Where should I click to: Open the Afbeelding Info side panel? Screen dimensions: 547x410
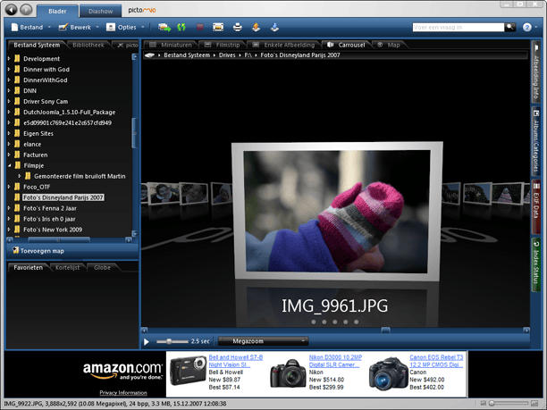535,71
